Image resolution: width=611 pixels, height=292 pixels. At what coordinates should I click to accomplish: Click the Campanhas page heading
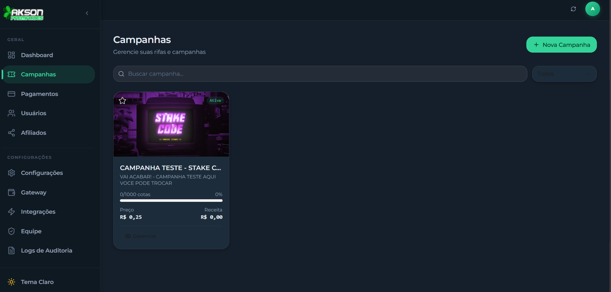click(142, 40)
